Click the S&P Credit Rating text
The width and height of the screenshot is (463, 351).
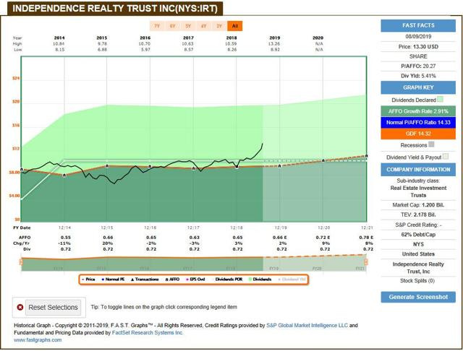(x=418, y=225)
